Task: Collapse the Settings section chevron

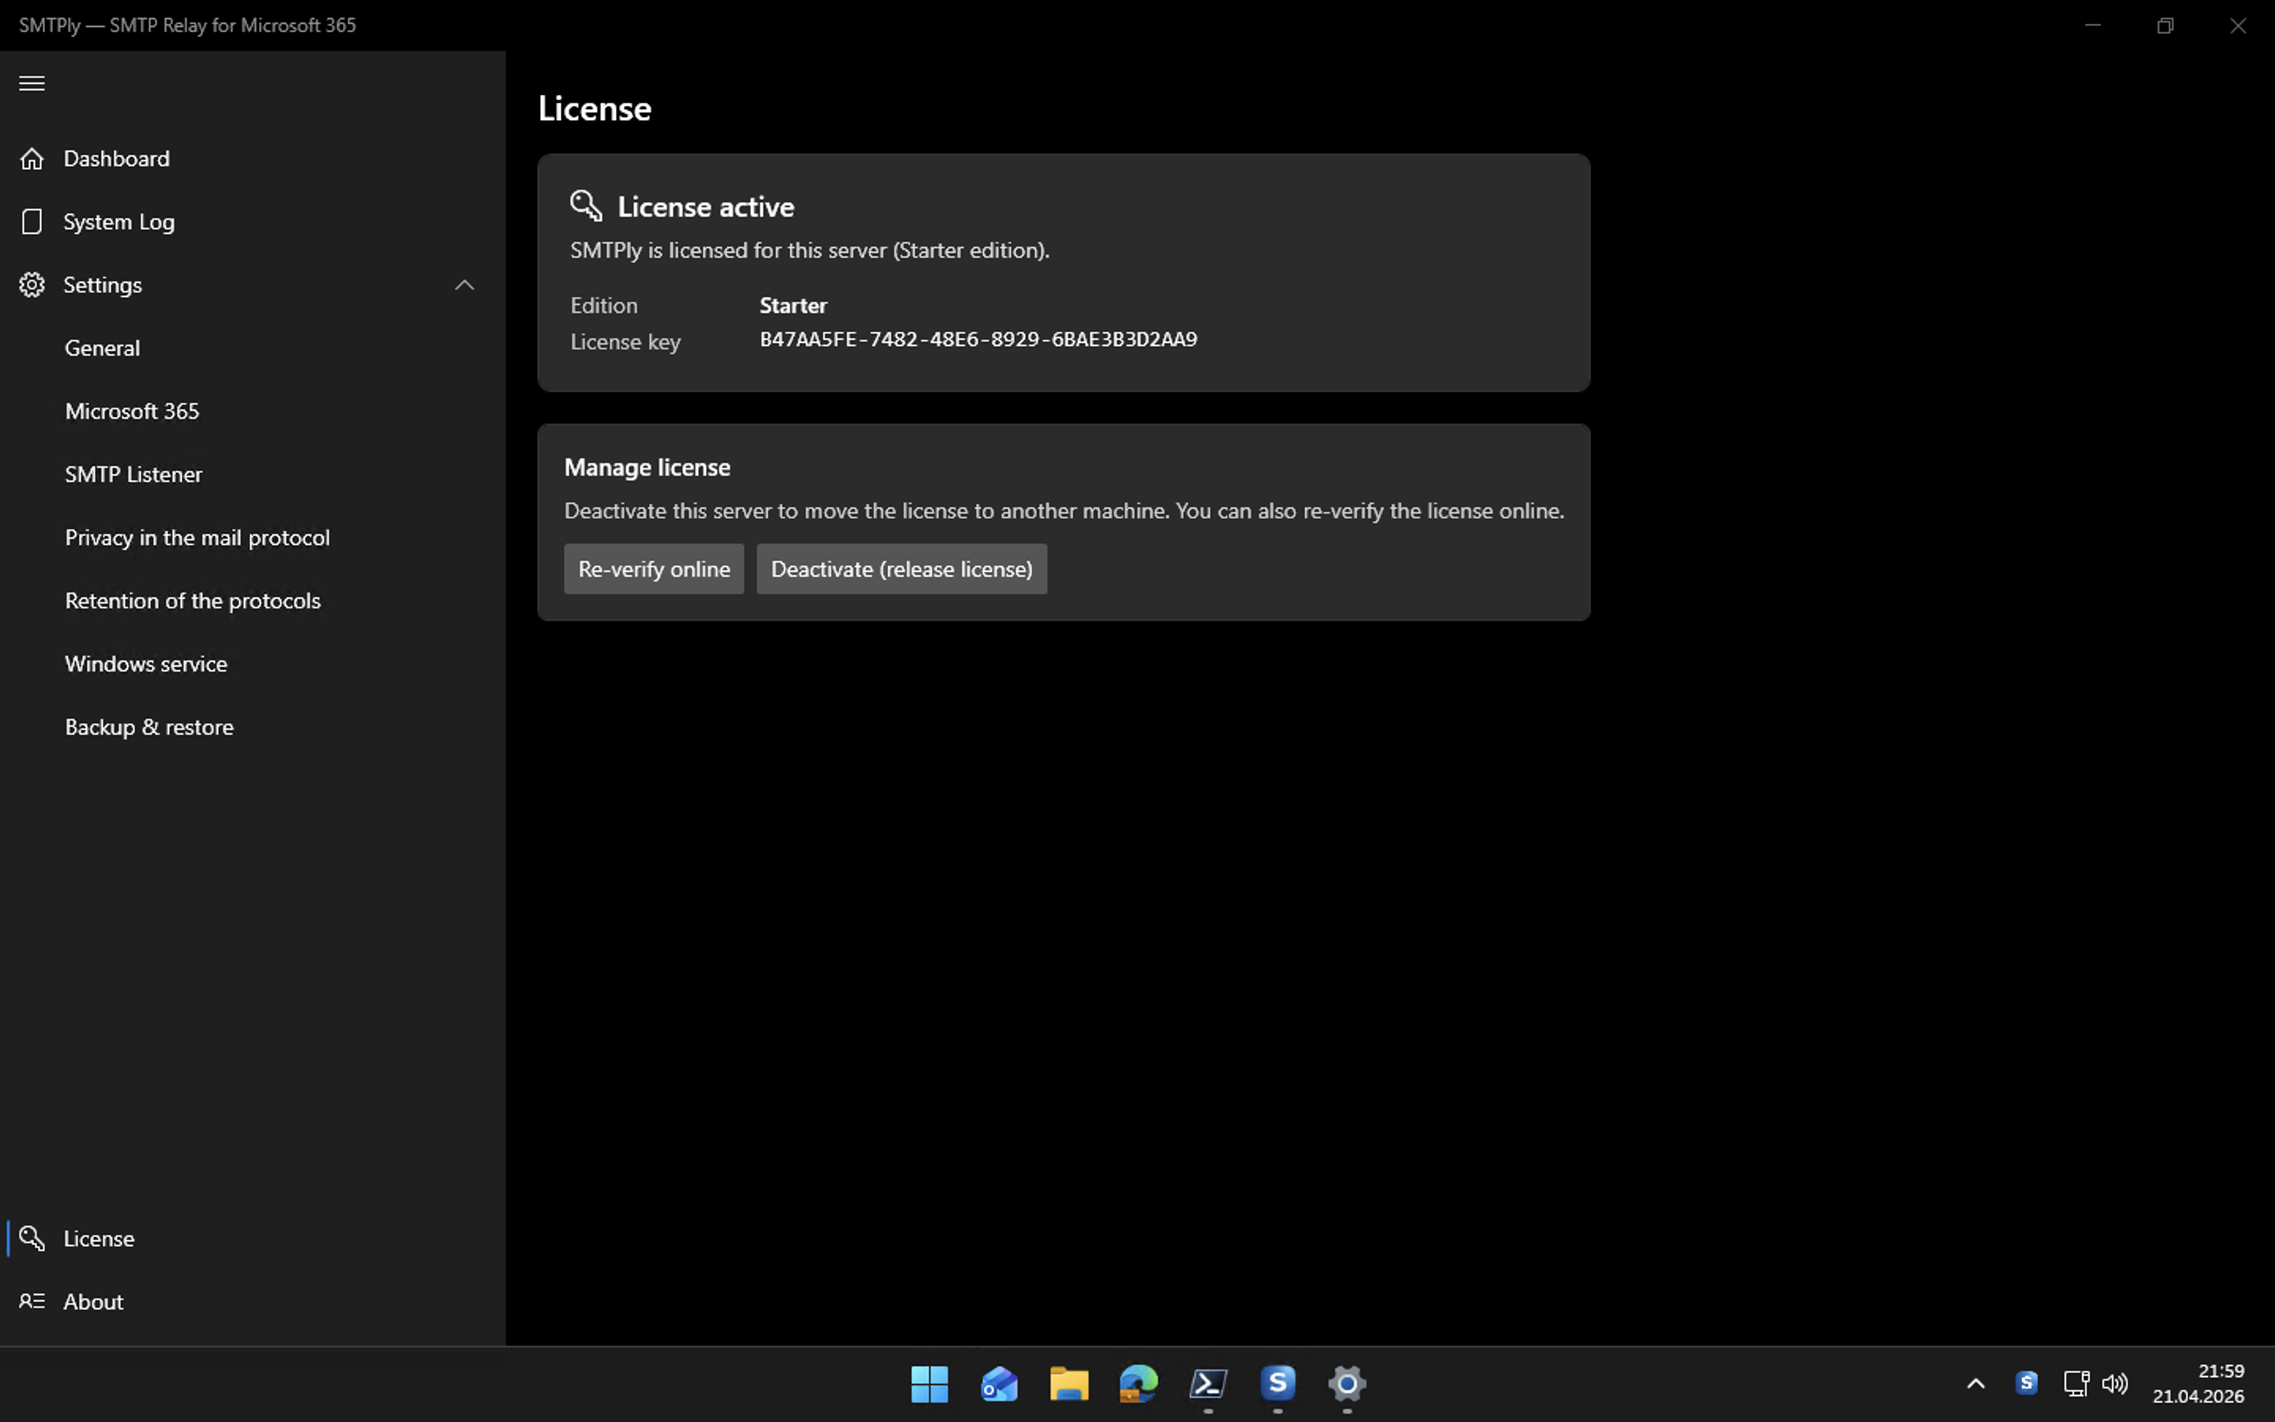Action: tap(464, 285)
